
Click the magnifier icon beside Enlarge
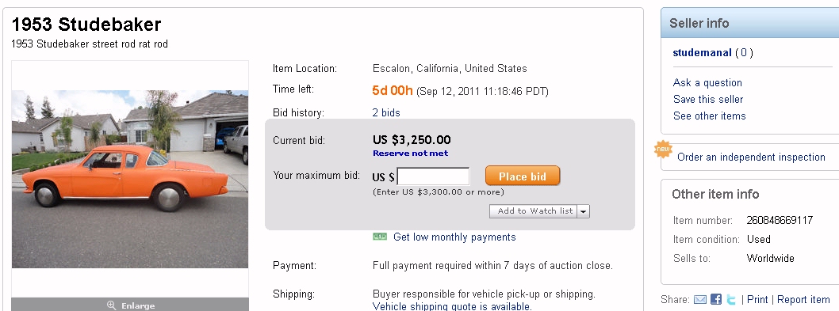tap(111, 305)
